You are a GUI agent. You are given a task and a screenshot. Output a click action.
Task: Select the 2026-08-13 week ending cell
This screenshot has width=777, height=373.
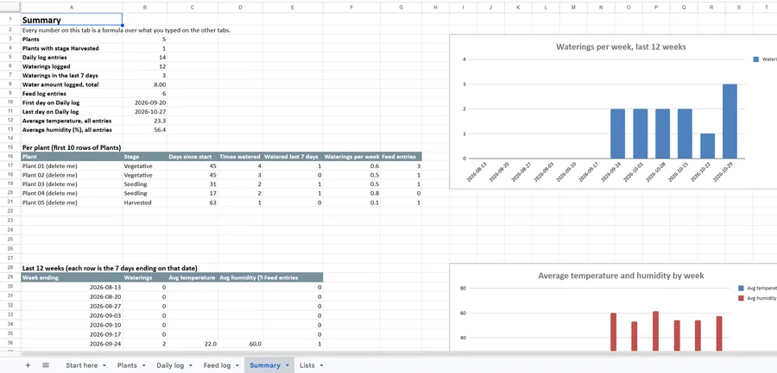[72, 288]
